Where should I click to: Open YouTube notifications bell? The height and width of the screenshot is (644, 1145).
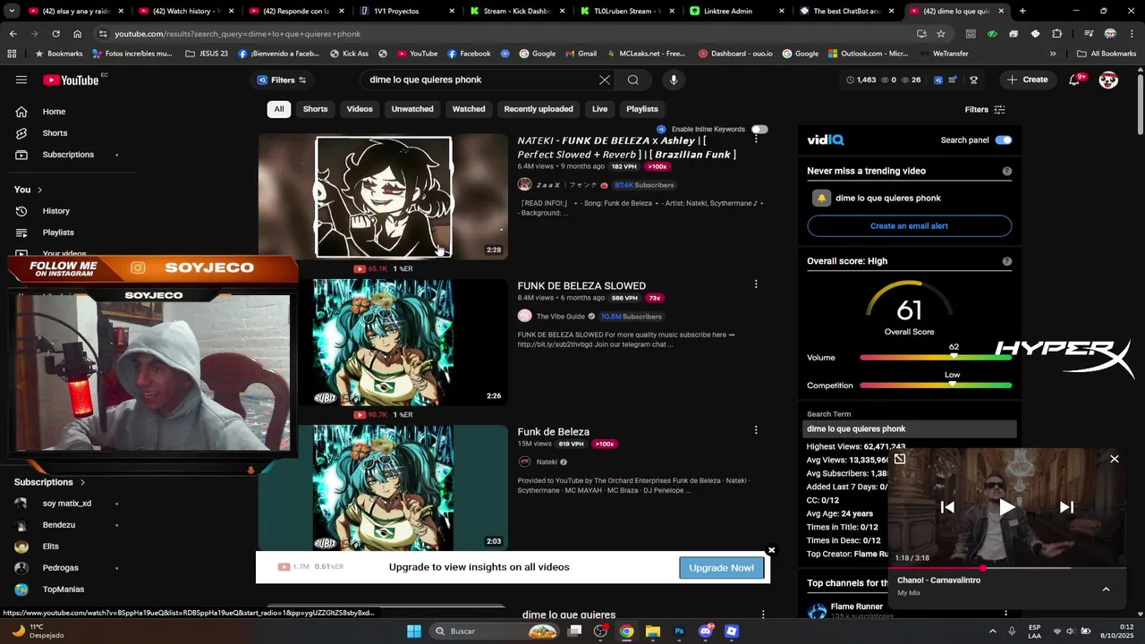pos(1074,80)
